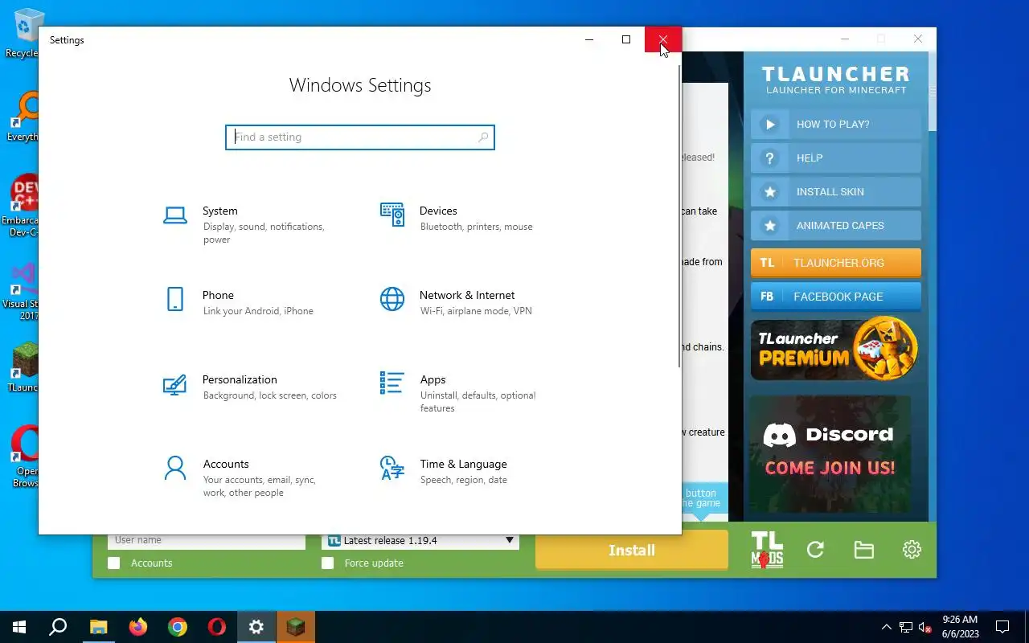Open TLauncher Premium banner
Viewport: 1029px width, 643px height.
(x=835, y=349)
